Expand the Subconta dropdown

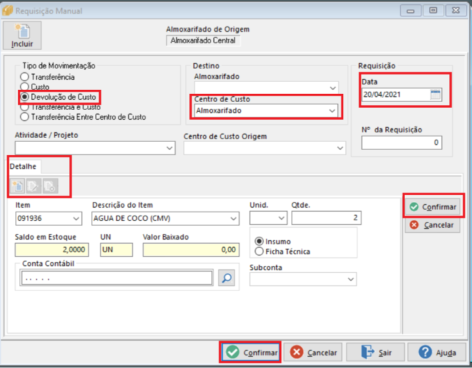click(x=351, y=279)
